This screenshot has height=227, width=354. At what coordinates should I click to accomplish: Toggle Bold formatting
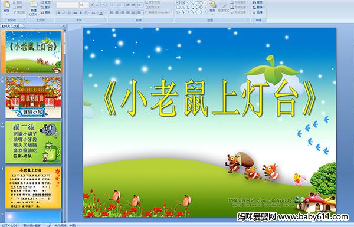click(x=58, y=13)
